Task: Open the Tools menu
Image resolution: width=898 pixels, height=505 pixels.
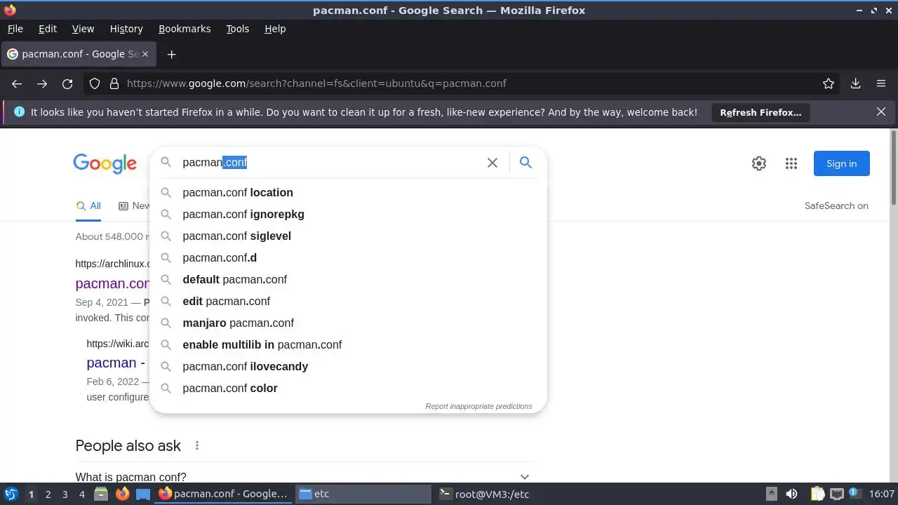Action: (x=237, y=29)
